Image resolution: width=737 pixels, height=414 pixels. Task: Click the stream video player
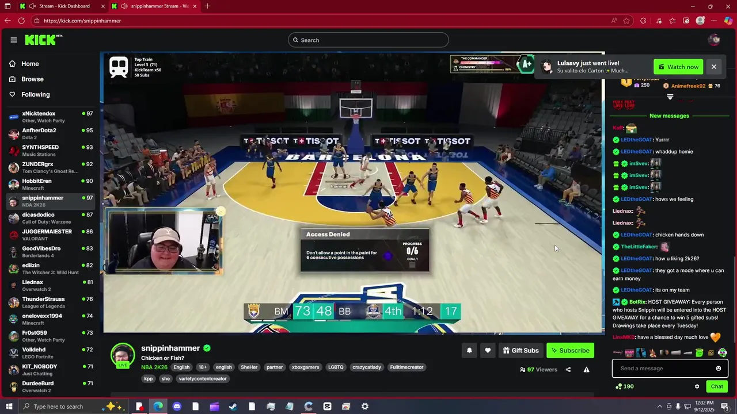click(353, 193)
